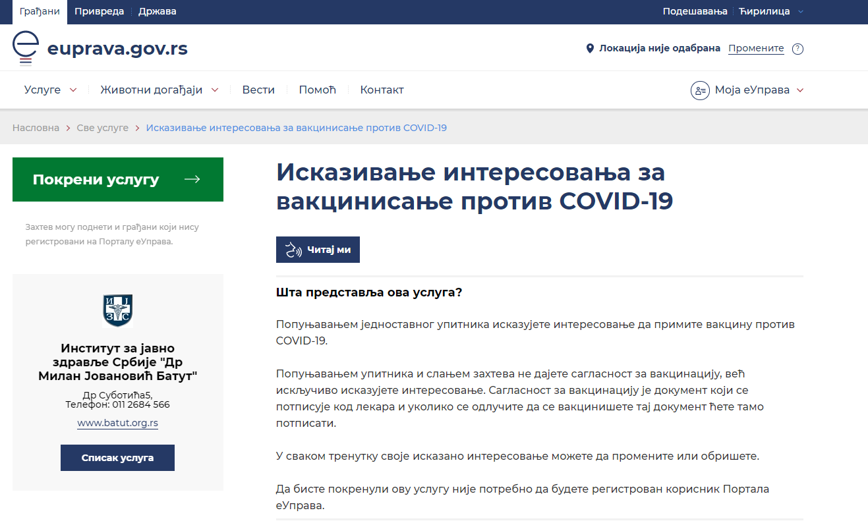Open Помоћ in the navigation menu

tap(317, 90)
